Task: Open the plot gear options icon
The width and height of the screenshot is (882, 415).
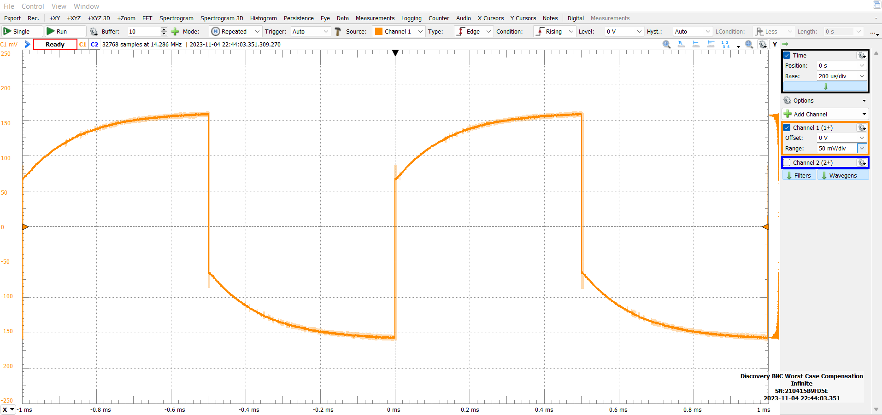Action: point(763,44)
